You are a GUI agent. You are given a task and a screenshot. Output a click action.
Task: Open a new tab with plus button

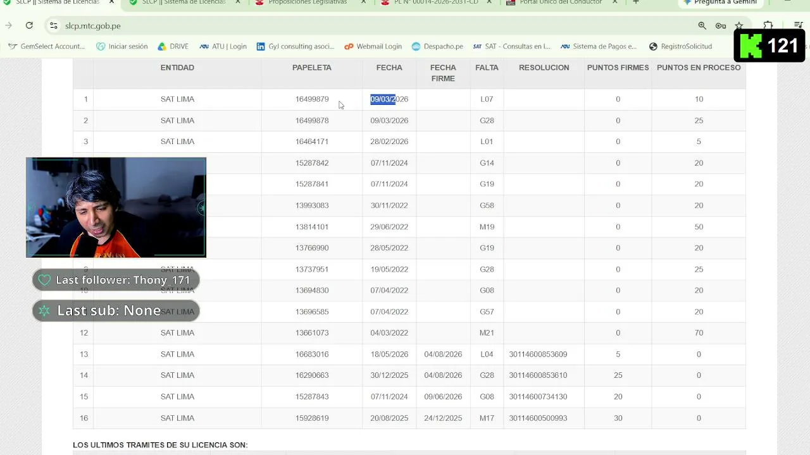pyautogui.click(x=636, y=3)
